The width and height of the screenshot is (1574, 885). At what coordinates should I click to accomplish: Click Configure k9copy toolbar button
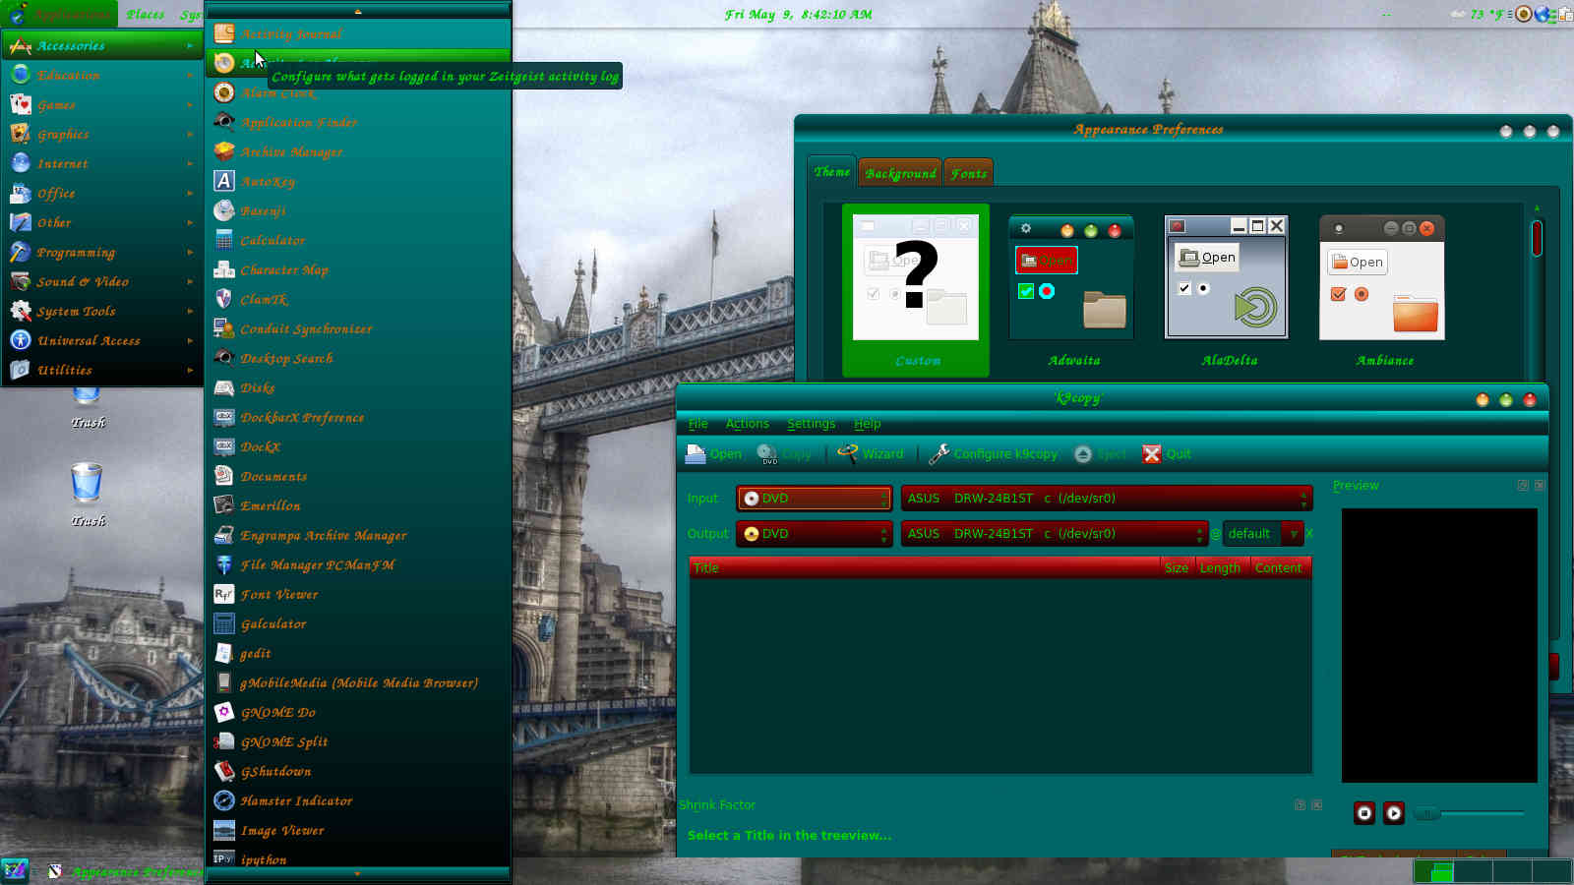point(993,453)
